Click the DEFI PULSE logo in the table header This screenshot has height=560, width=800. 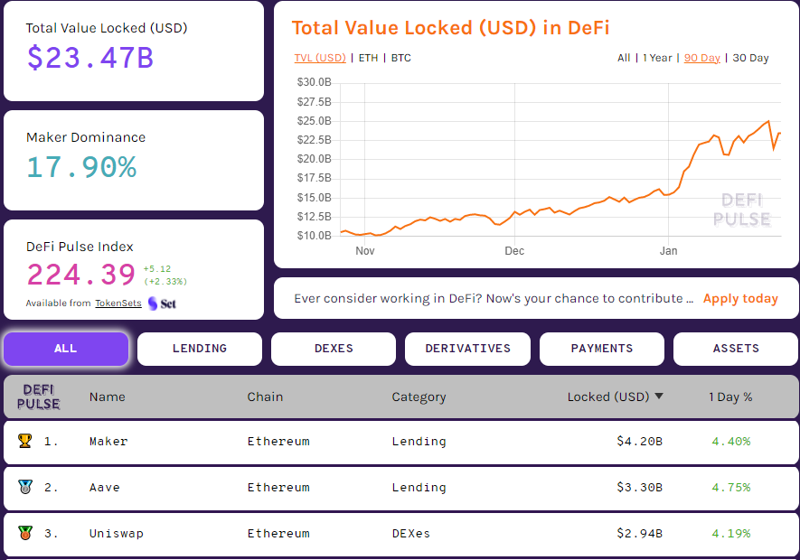click(39, 397)
